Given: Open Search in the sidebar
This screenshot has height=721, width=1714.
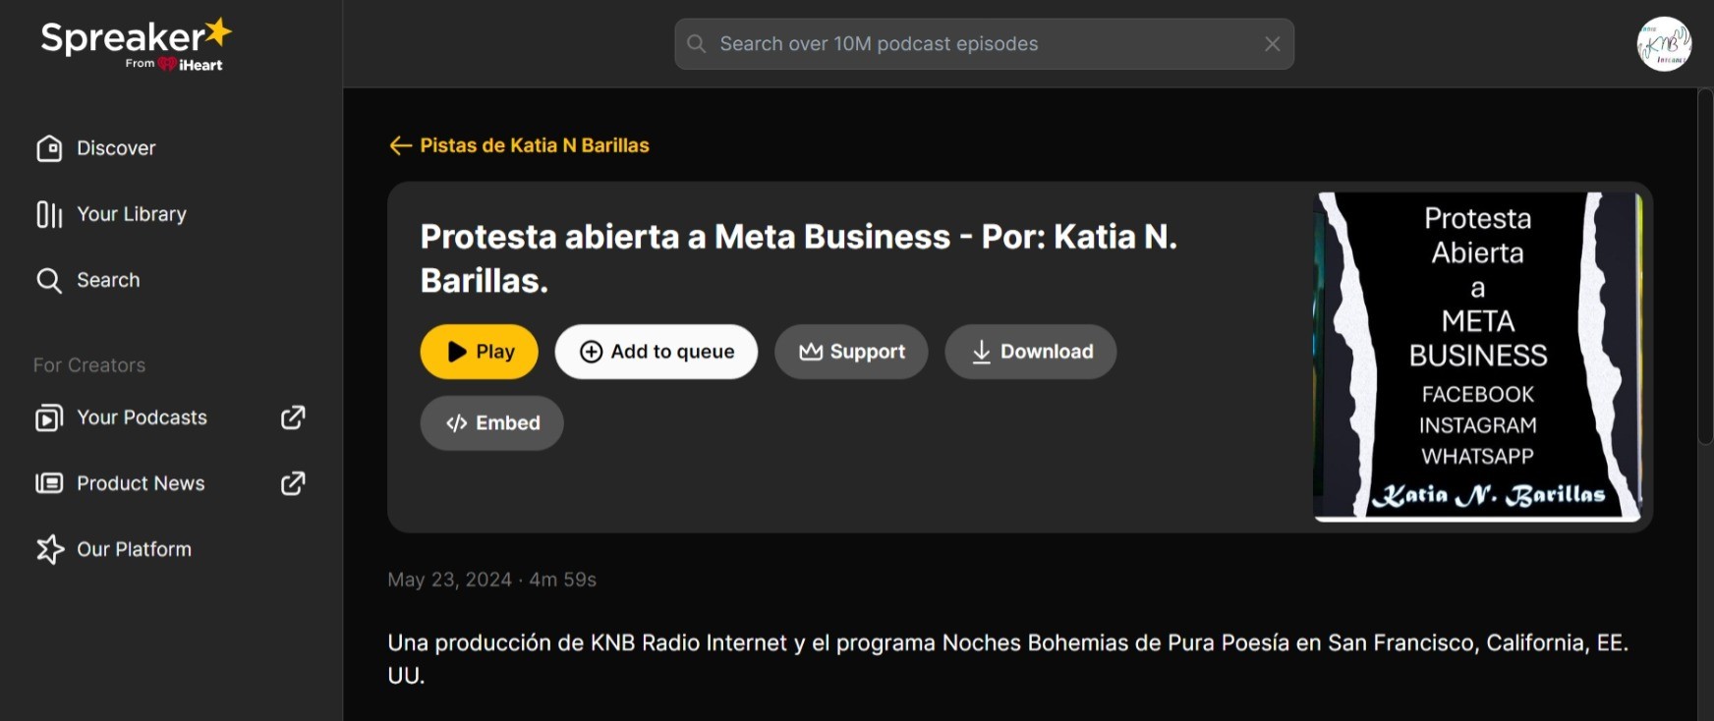Looking at the screenshot, I should 88,280.
